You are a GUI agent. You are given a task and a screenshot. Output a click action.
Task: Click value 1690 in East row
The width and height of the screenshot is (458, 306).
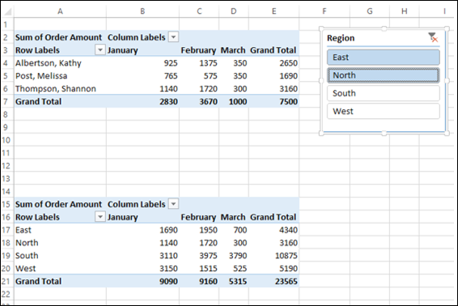[x=168, y=230]
